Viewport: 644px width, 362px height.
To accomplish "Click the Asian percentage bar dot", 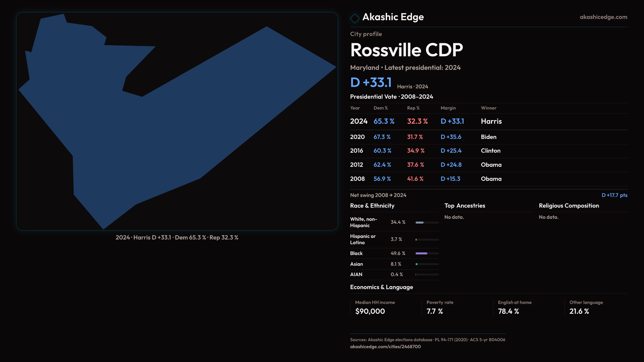I will pos(417,264).
